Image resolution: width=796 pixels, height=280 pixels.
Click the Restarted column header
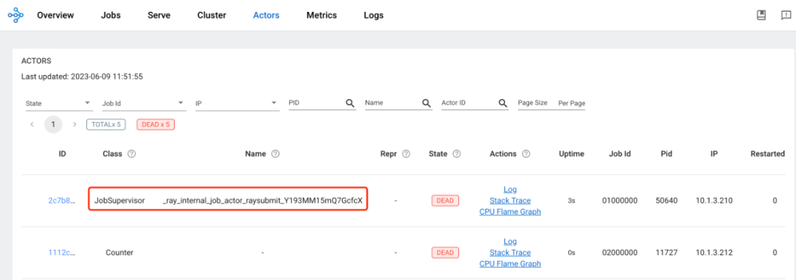click(x=767, y=154)
